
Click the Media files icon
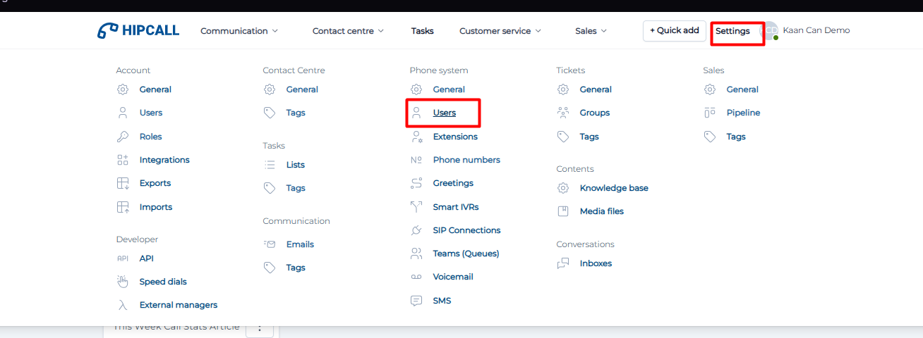(563, 211)
